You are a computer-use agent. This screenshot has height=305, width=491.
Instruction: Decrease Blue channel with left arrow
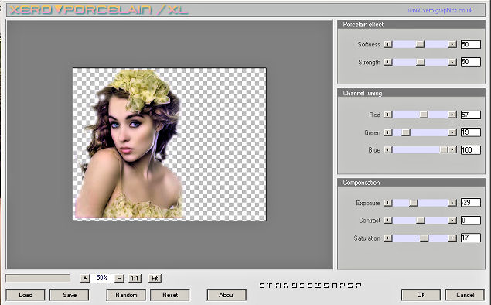point(387,150)
